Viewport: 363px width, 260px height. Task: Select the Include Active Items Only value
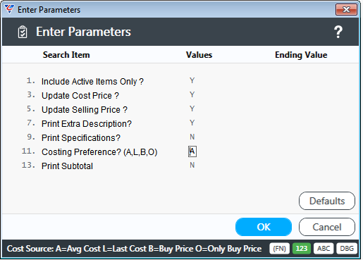pyautogui.click(x=192, y=81)
